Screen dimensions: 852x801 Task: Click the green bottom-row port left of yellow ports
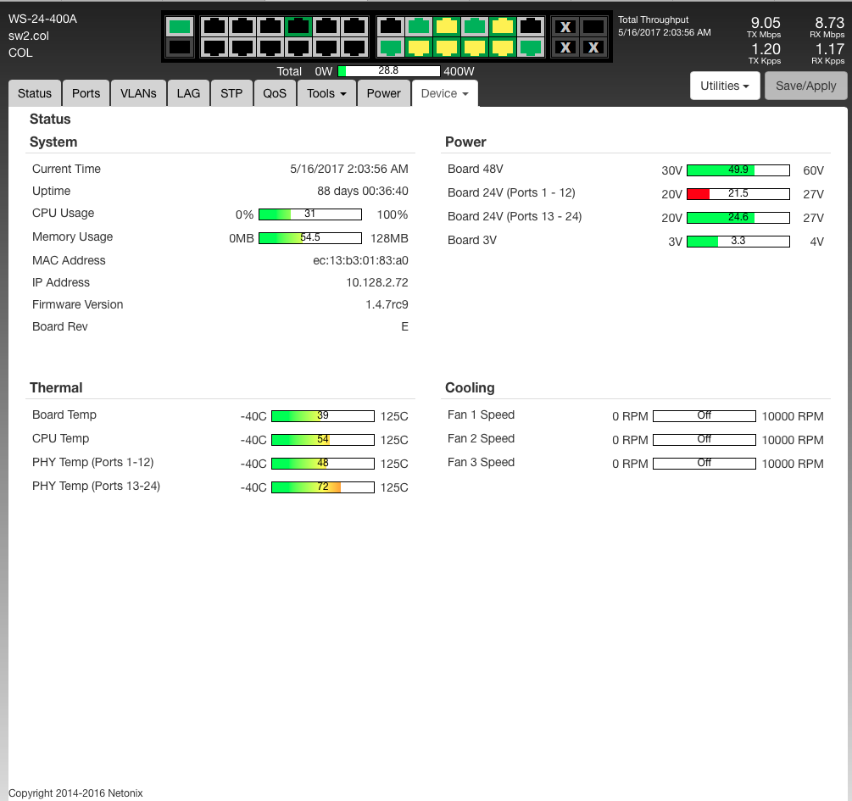pos(391,47)
